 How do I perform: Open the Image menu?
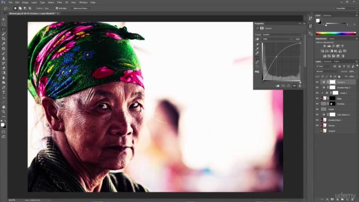point(25,2)
